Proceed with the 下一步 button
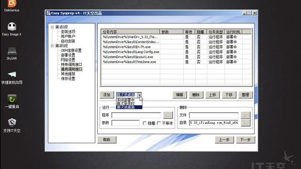The width and height of the screenshot is (301, 169). point(246,140)
